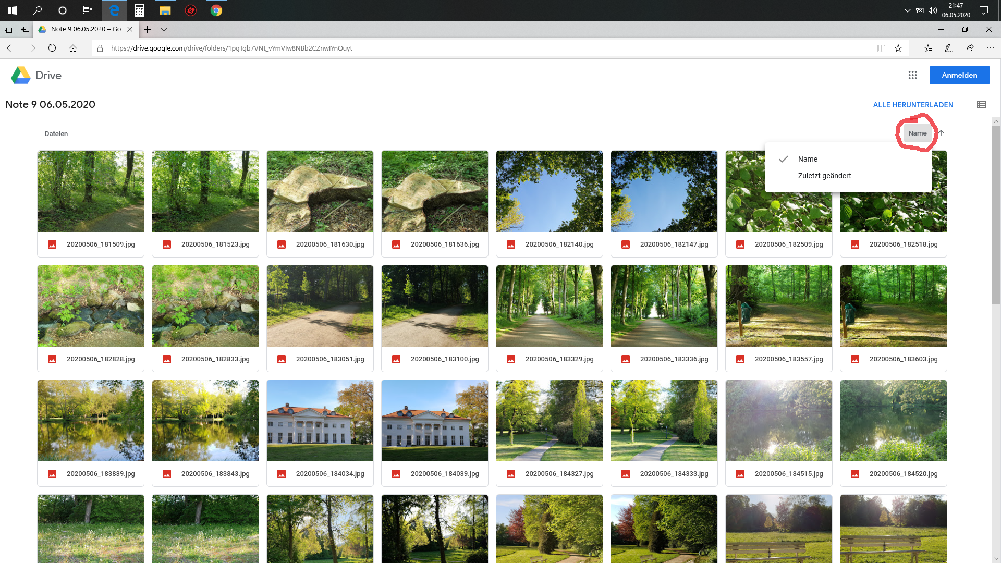The width and height of the screenshot is (1001, 563).
Task: Navigate back in browser
Action: (x=10, y=48)
